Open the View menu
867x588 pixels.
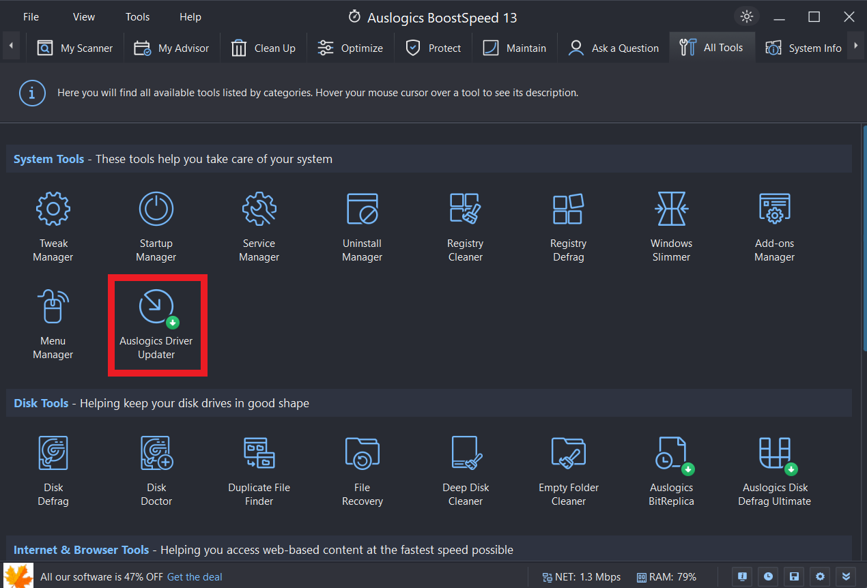click(84, 17)
